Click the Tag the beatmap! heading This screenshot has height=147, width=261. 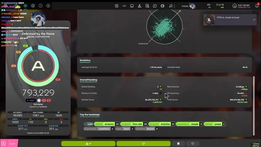click(x=90, y=114)
